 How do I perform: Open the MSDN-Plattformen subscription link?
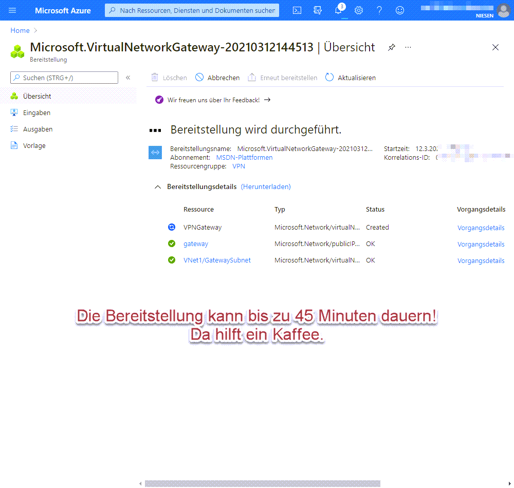pyautogui.click(x=244, y=158)
